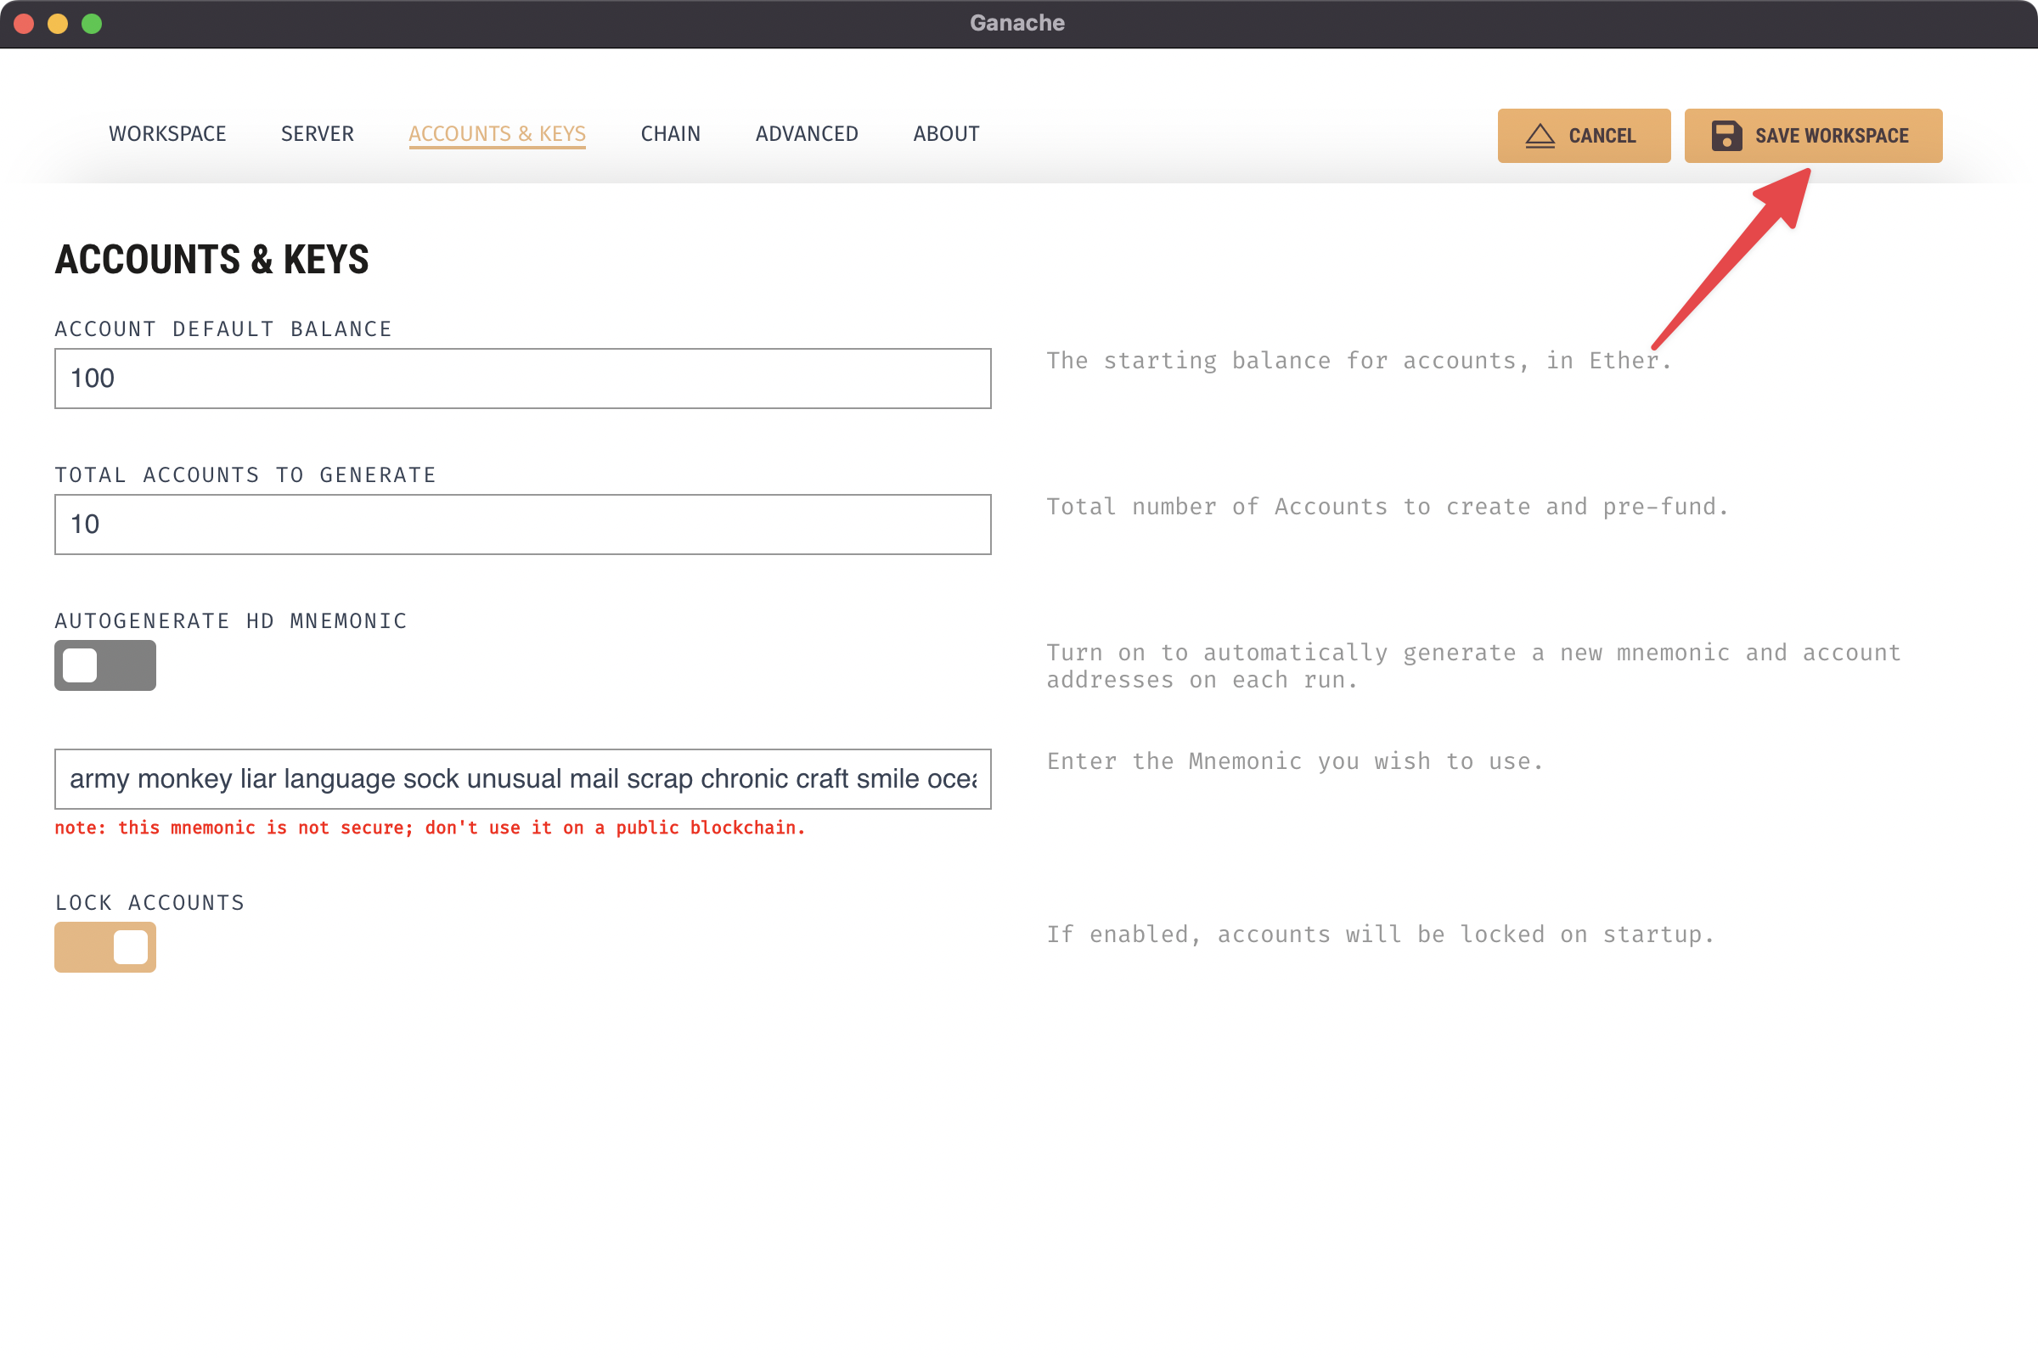Click the floppy disk save icon
2038x1358 pixels.
(x=1726, y=136)
